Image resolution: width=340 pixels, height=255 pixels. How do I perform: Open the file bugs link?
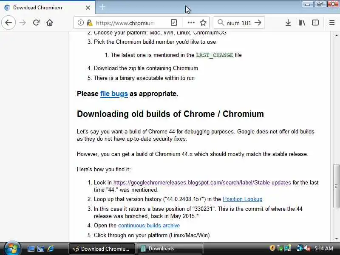114,93
